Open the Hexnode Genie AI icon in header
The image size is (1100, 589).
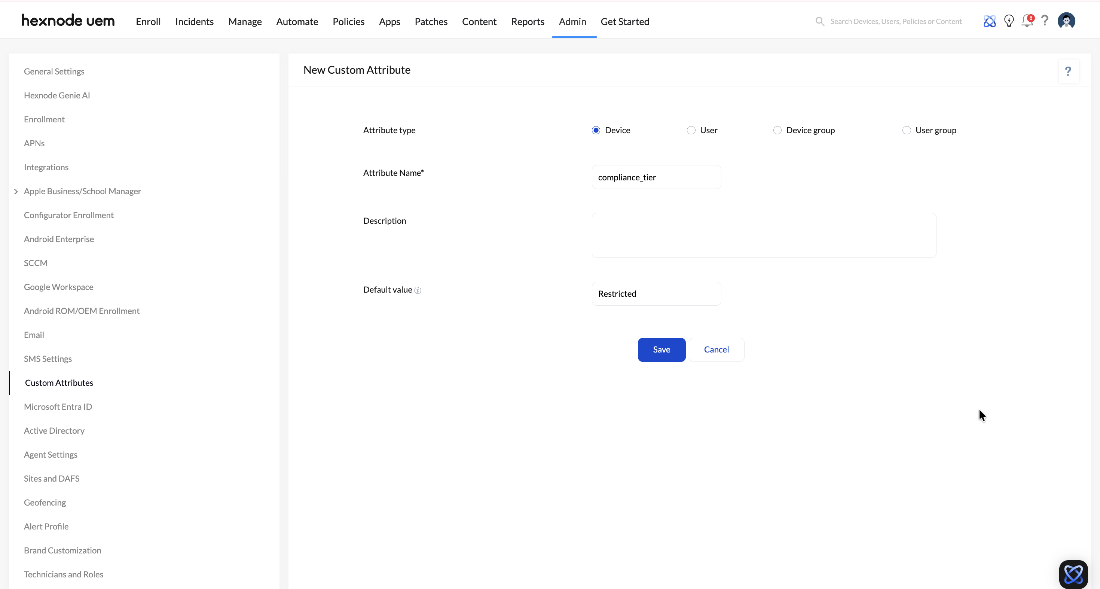(989, 21)
